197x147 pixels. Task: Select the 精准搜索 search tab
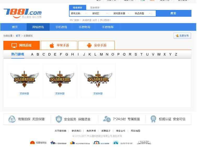coord(77,8)
